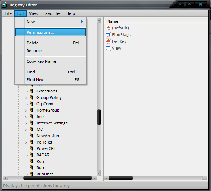Expand the Policies key
Image resolution: width=211 pixels, height=191 pixels.
point(25,143)
